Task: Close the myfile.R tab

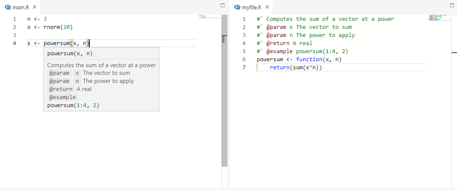Action: click(267, 7)
